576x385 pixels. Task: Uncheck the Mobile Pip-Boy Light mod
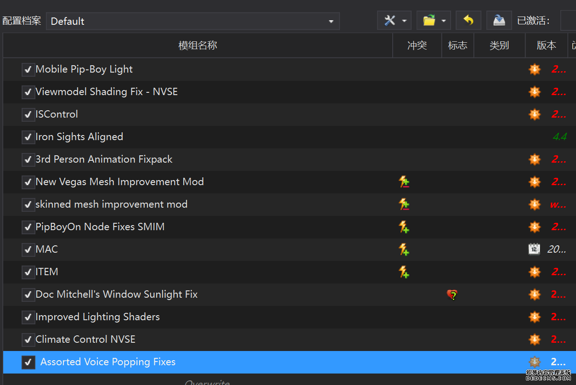(x=28, y=70)
